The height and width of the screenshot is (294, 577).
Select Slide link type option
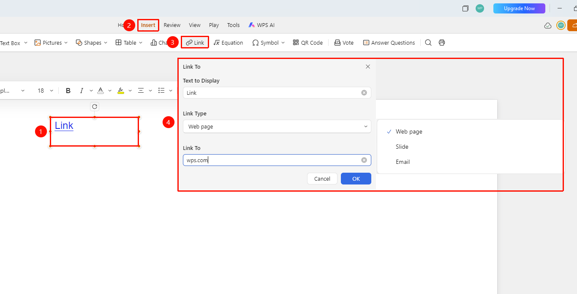[402, 147]
